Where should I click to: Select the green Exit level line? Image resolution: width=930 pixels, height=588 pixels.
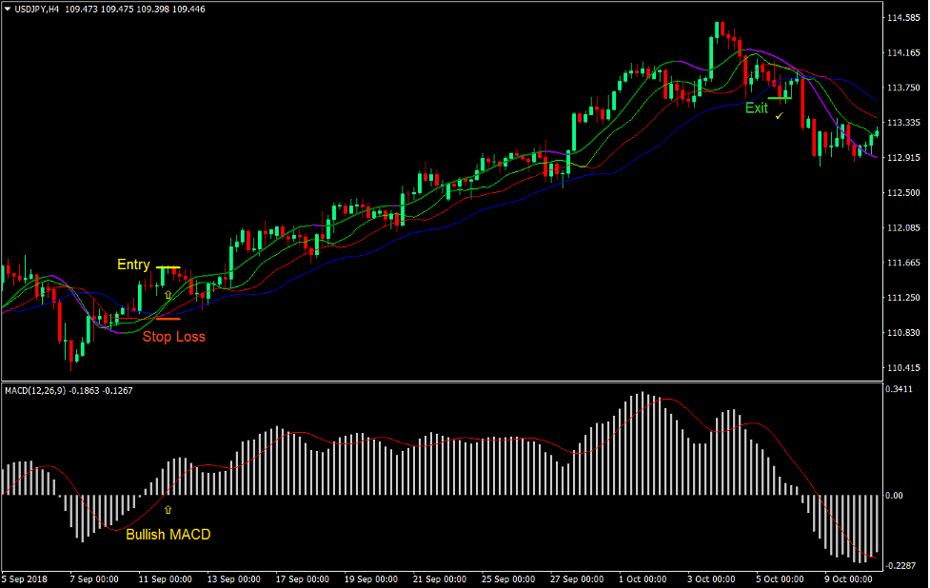pos(781,97)
